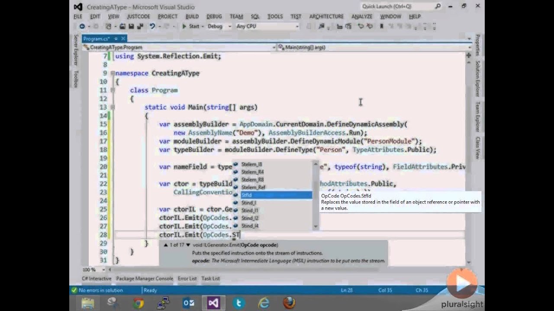
Task: Open the VIEW menu
Action: 113,16
